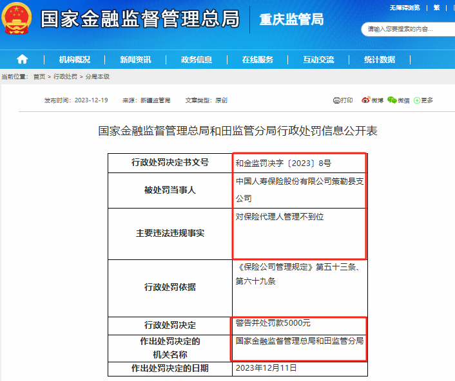Open the 政务信息 menu
This screenshot has width=455, height=381.
coord(197,60)
